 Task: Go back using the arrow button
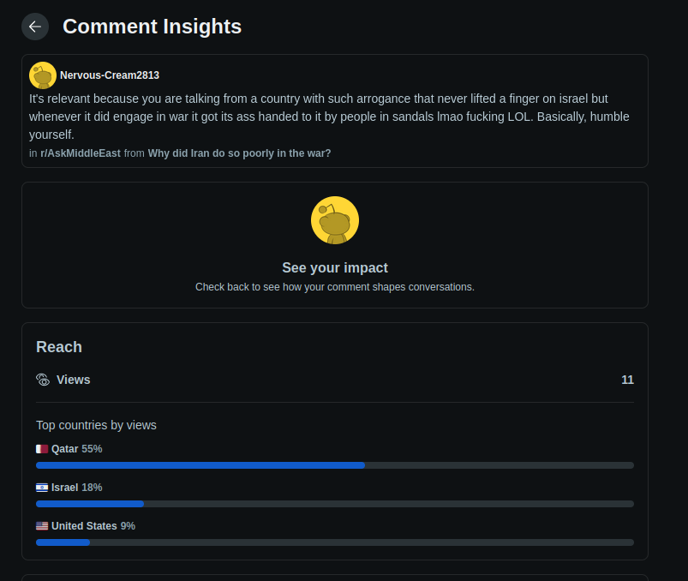(x=35, y=27)
